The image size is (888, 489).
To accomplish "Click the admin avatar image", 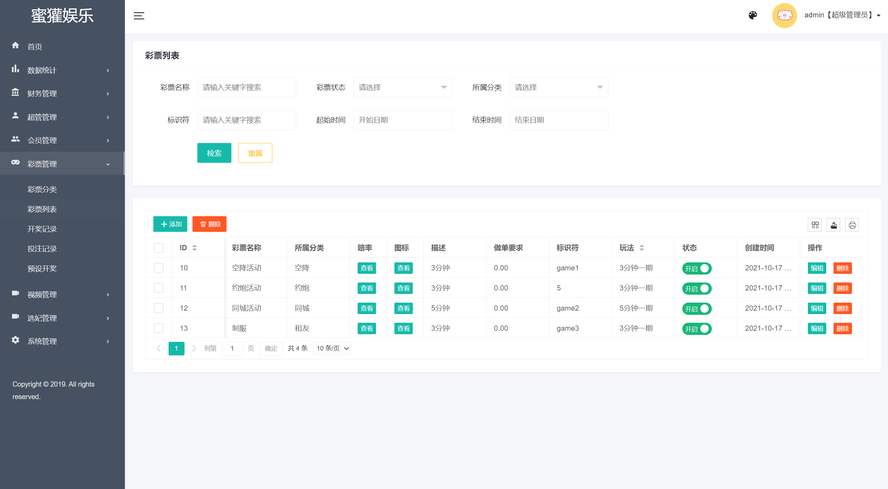I will tap(784, 15).
